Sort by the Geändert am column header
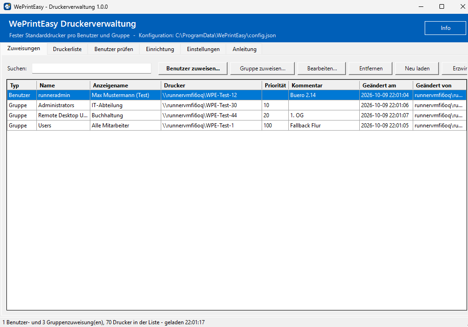Viewport: 468px width, 327px height. [x=386, y=85]
